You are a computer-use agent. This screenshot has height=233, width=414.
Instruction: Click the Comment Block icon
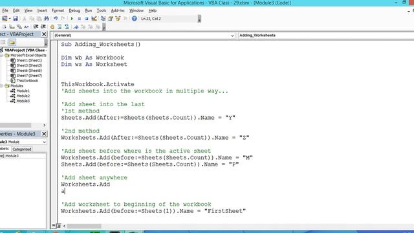[x=60, y=27]
